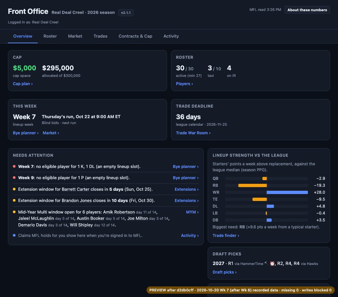This screenshot has height=297, width=338.
Task: Select the Austin Booker player link
Action: (90, 218)
